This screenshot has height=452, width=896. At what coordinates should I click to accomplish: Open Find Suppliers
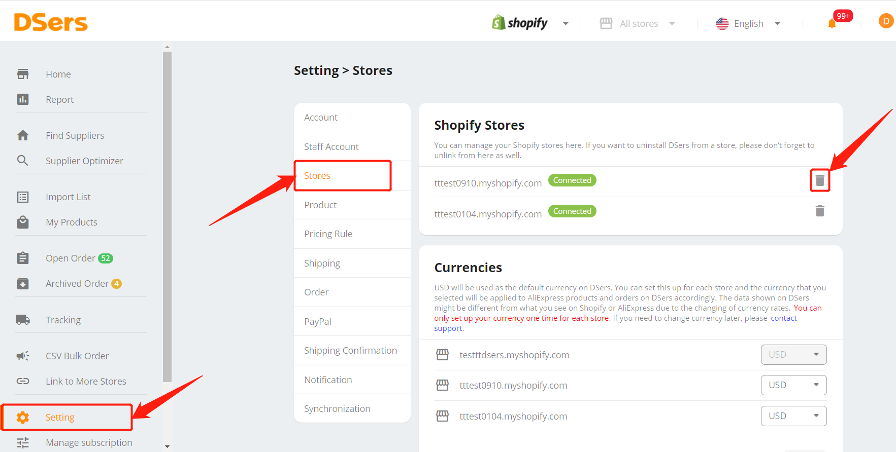point(75,135)
